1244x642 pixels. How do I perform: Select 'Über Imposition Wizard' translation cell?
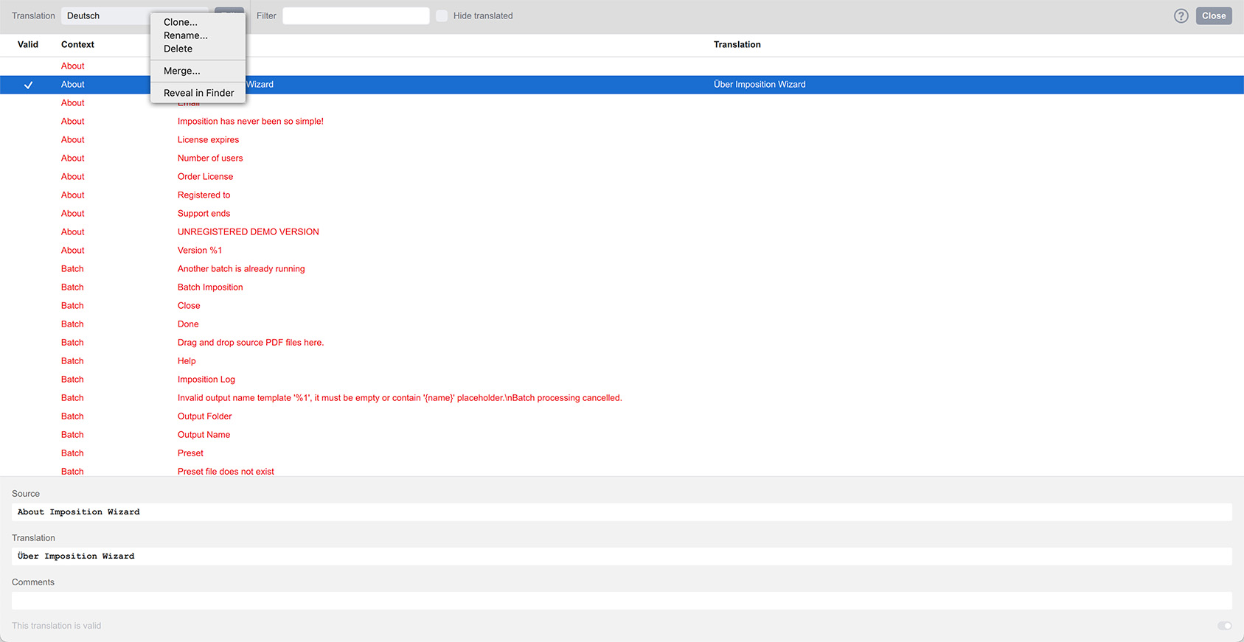(760, 85)
